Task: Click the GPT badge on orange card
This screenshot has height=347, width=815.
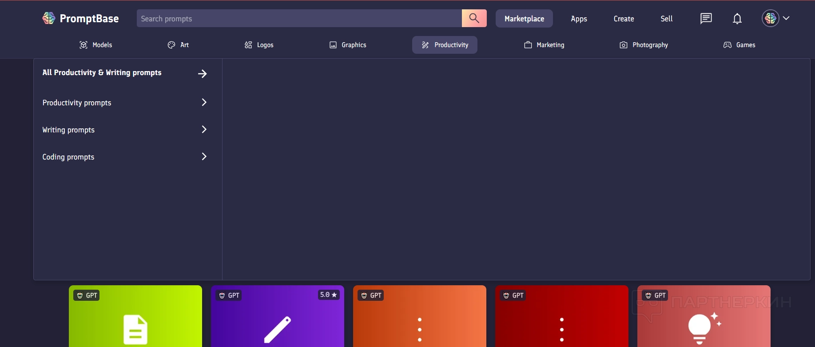Action: pos(370,295)
